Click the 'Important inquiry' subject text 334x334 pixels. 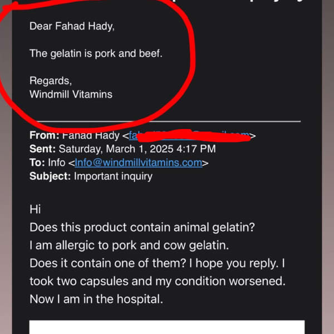[x=113, y=176]
